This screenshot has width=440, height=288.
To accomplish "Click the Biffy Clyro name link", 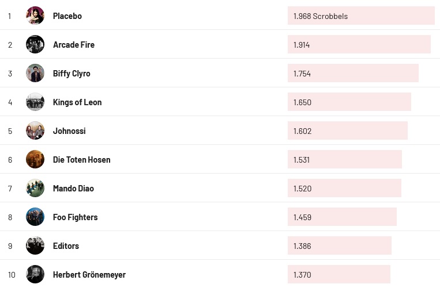I will coord(72,74).
